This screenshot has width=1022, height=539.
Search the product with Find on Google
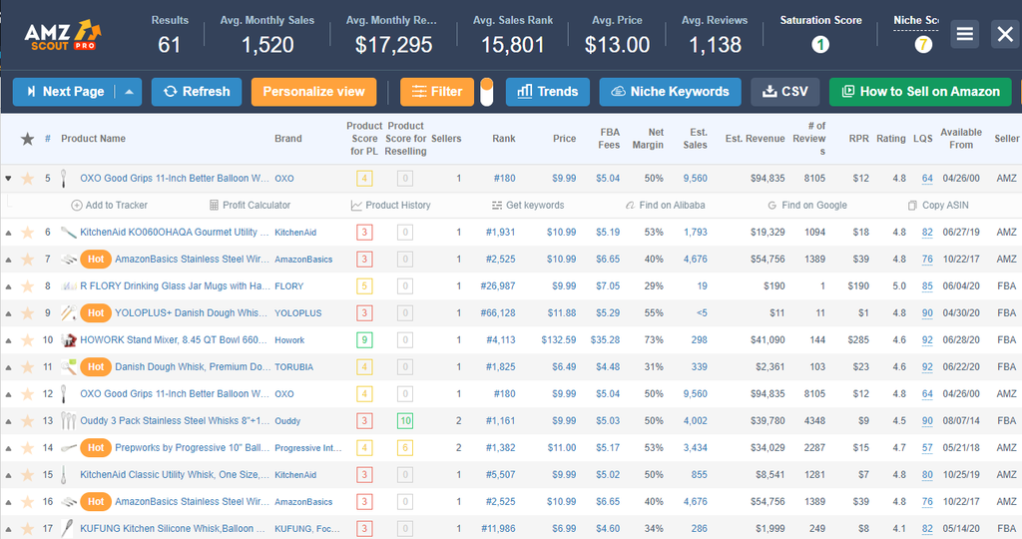806,206
